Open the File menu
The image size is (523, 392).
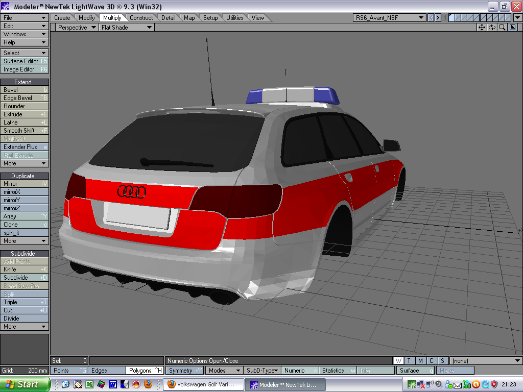25,18
